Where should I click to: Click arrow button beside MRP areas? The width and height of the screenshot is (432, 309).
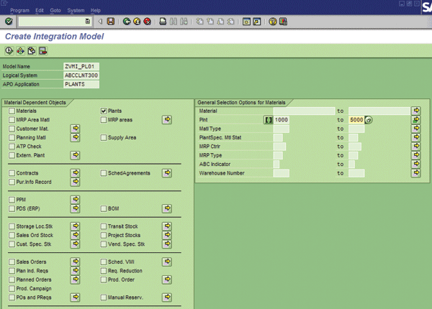[167, 119]
